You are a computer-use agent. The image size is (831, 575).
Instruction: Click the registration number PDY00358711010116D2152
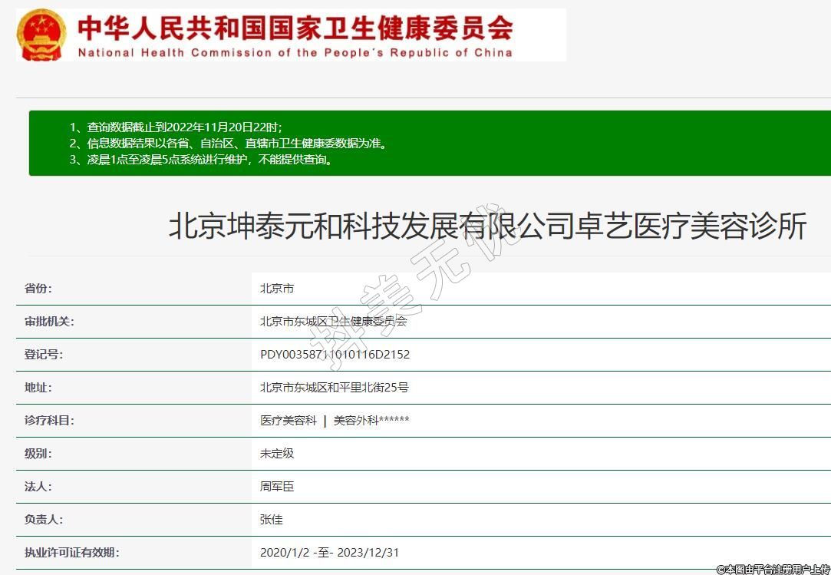click(x=335, y=355)
